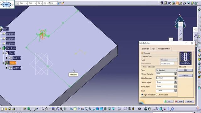Click the Save floppy disk icon

pyautogui.click(x=10, y=109)
